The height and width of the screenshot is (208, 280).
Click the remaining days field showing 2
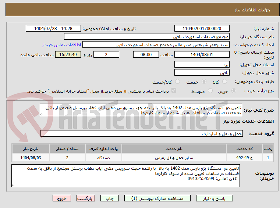106,55
